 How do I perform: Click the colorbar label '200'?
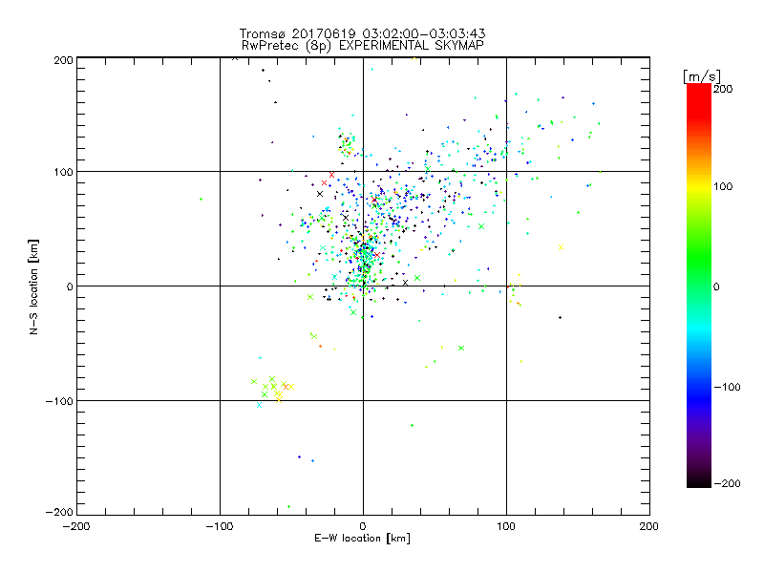point(723,89)
